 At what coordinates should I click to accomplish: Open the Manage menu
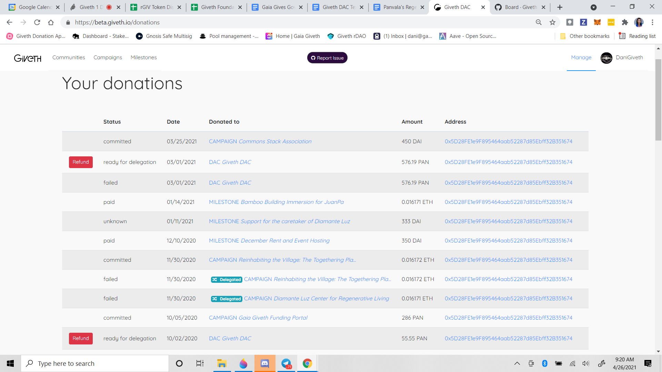click(581, 58)
